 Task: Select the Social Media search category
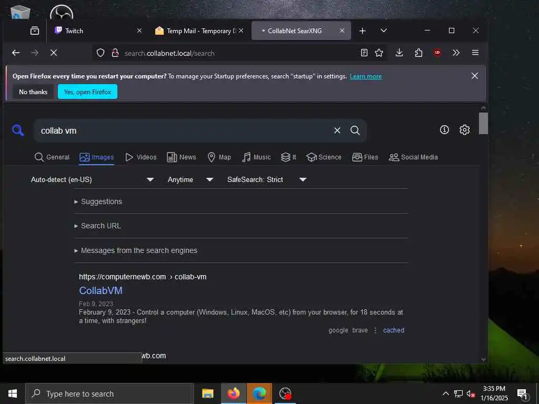[x=413, y=157]
